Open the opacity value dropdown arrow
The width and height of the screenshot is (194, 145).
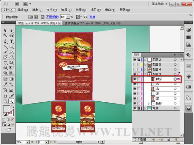pos(68,17)
